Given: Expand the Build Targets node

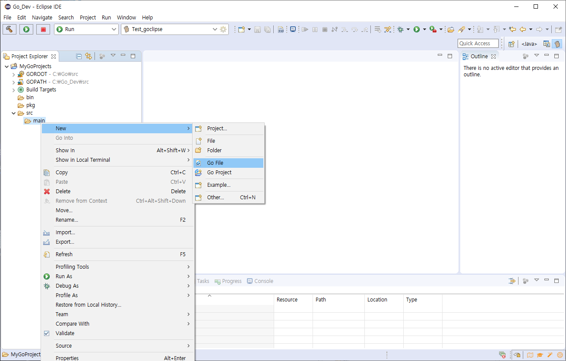Looking at the screenshot, I should pos(13,90).
